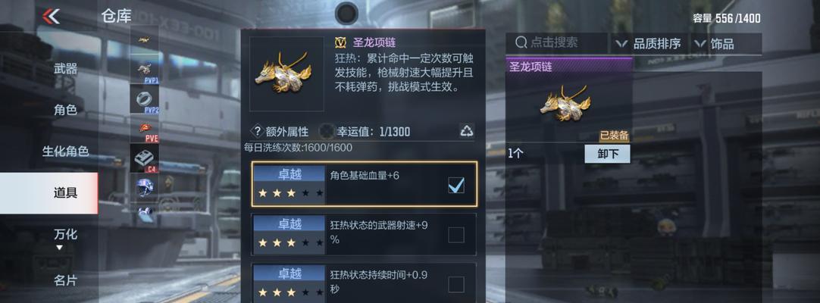Select the 圣龙项链 item thumbnail in the inventory list
Viewport: 820px width, 303px height.
pos(568,103)
